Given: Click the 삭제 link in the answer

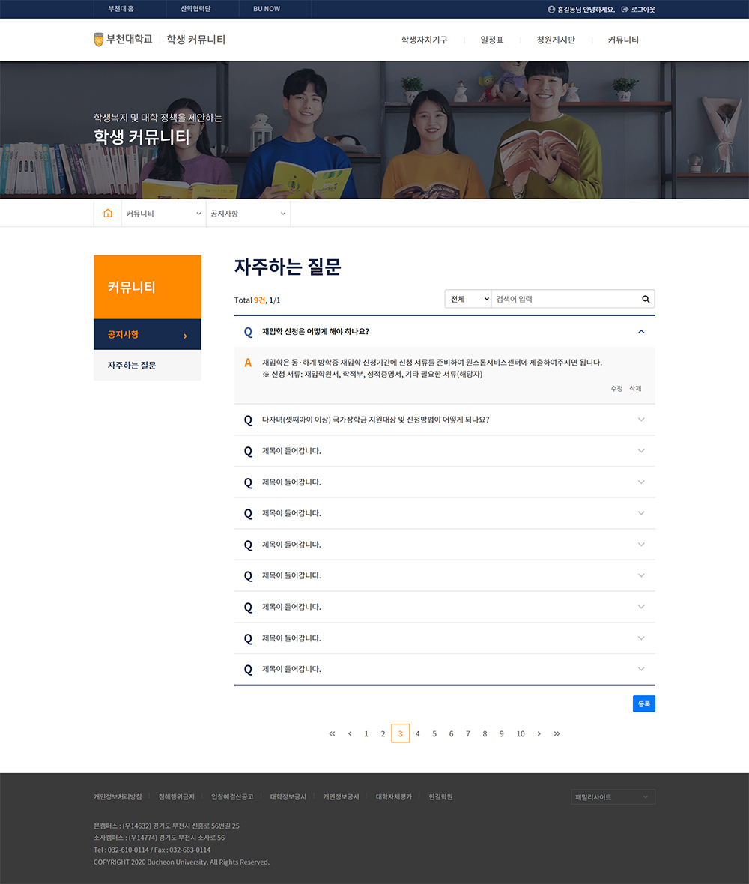Looking at the screenshot, I should point(635,389).
